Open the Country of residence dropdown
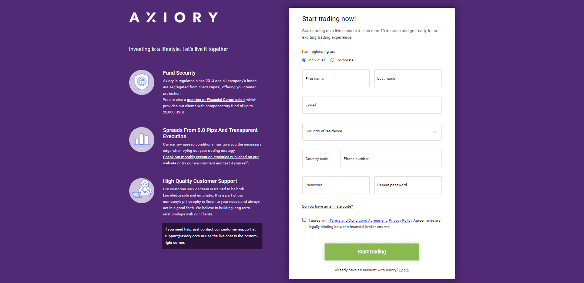 pyautogui.click(x=372, y=132)
